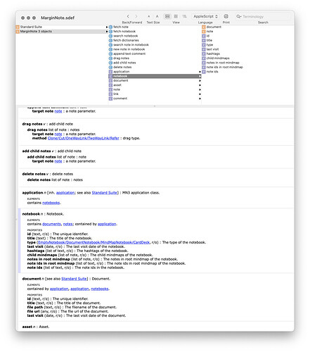Click Standard Suite icon in first column

click(x=18, y=27)
